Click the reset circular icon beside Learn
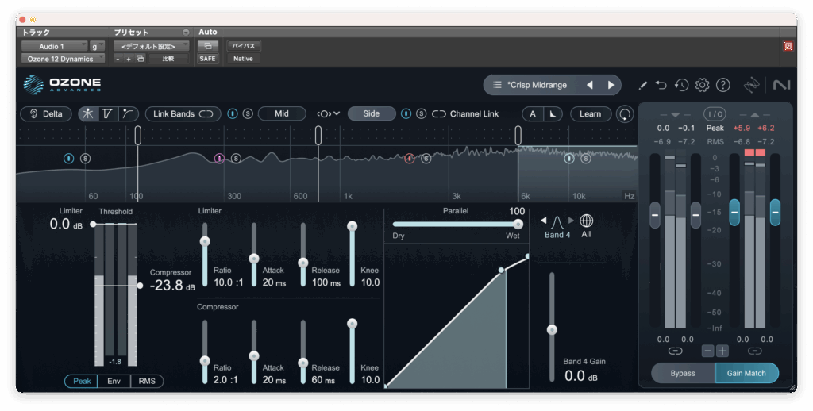The height and width of the screenshot is (411, 813). (626, 113)
